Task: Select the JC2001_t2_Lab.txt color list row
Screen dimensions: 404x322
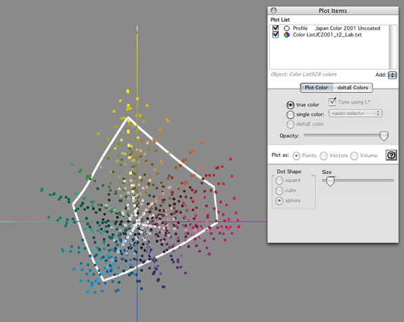Action: point(330,34)
